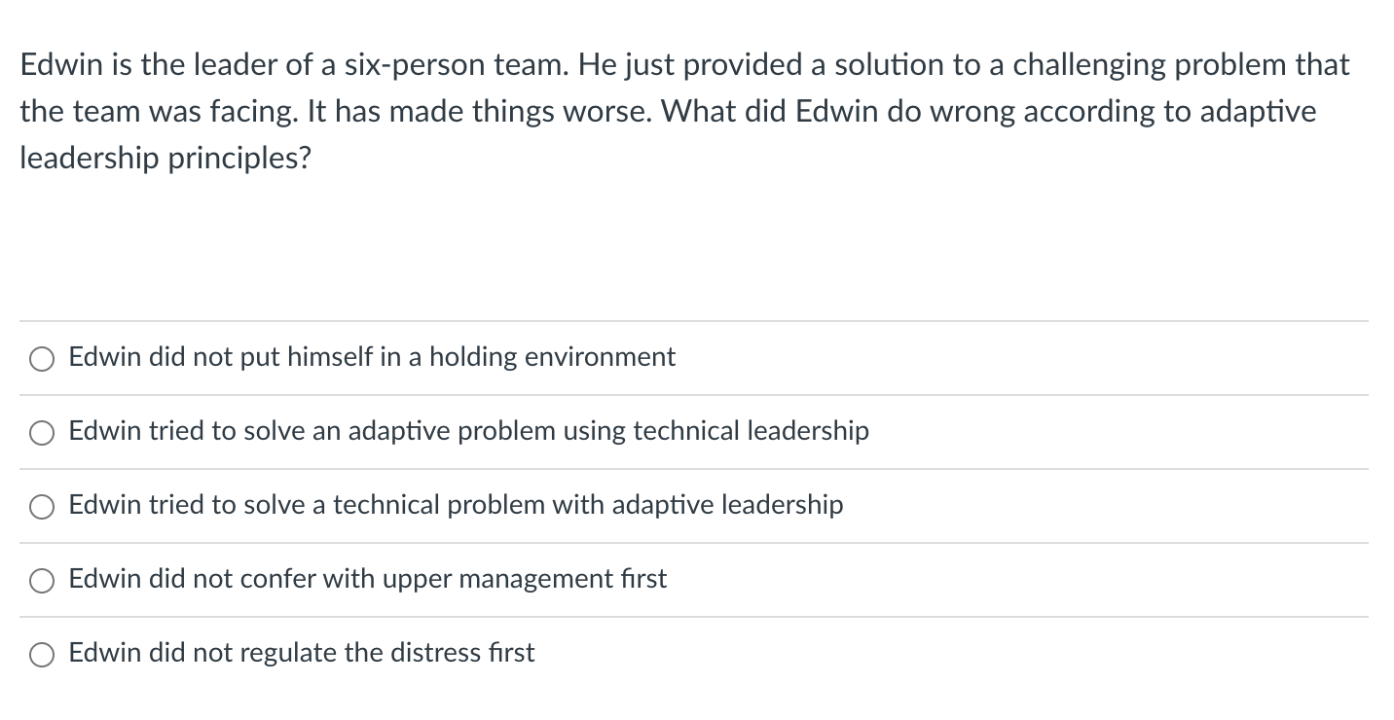1394x720 pixels.
Task: Click the last answer option text
Action: (x=301, y=653)
